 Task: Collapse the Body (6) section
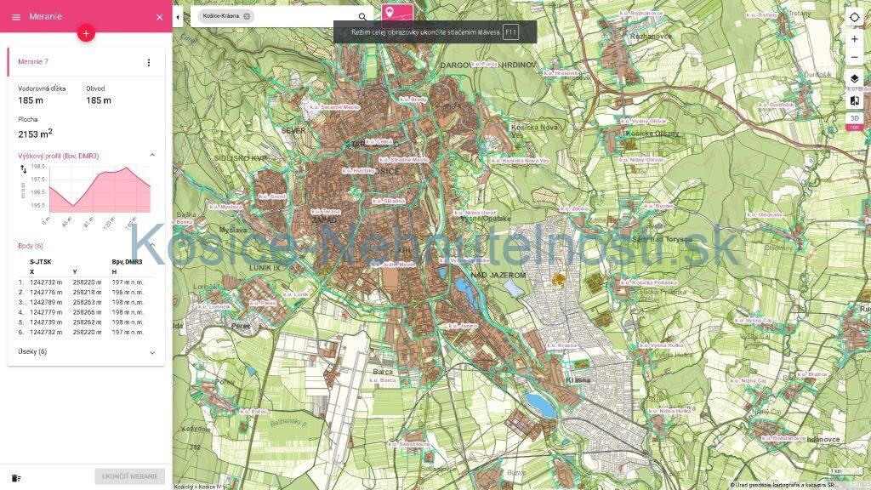[x=152, y=246]
